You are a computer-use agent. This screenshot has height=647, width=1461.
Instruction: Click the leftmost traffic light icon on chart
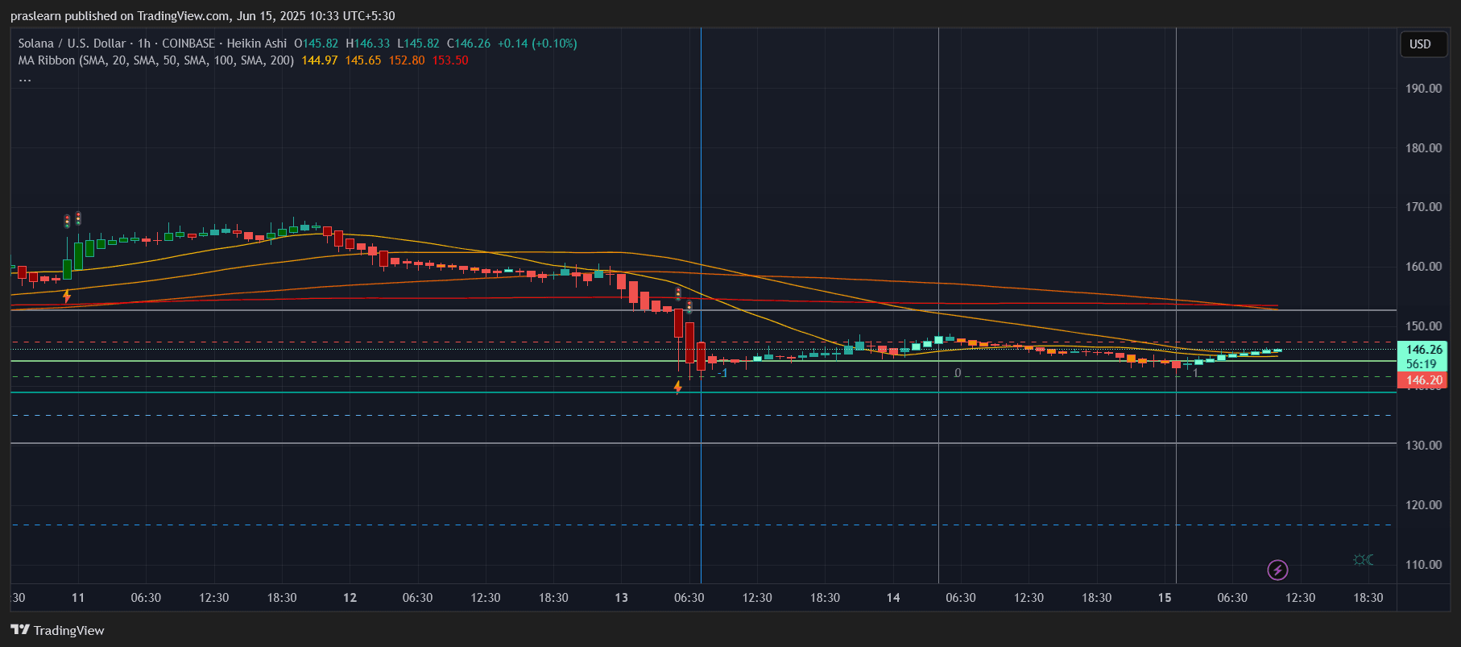pos(67,222)
